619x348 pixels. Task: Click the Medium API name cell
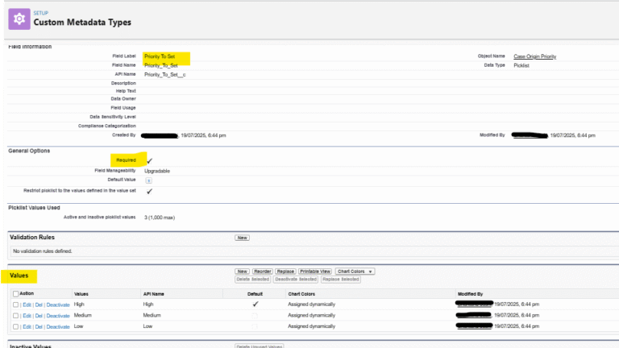point(152,315)
